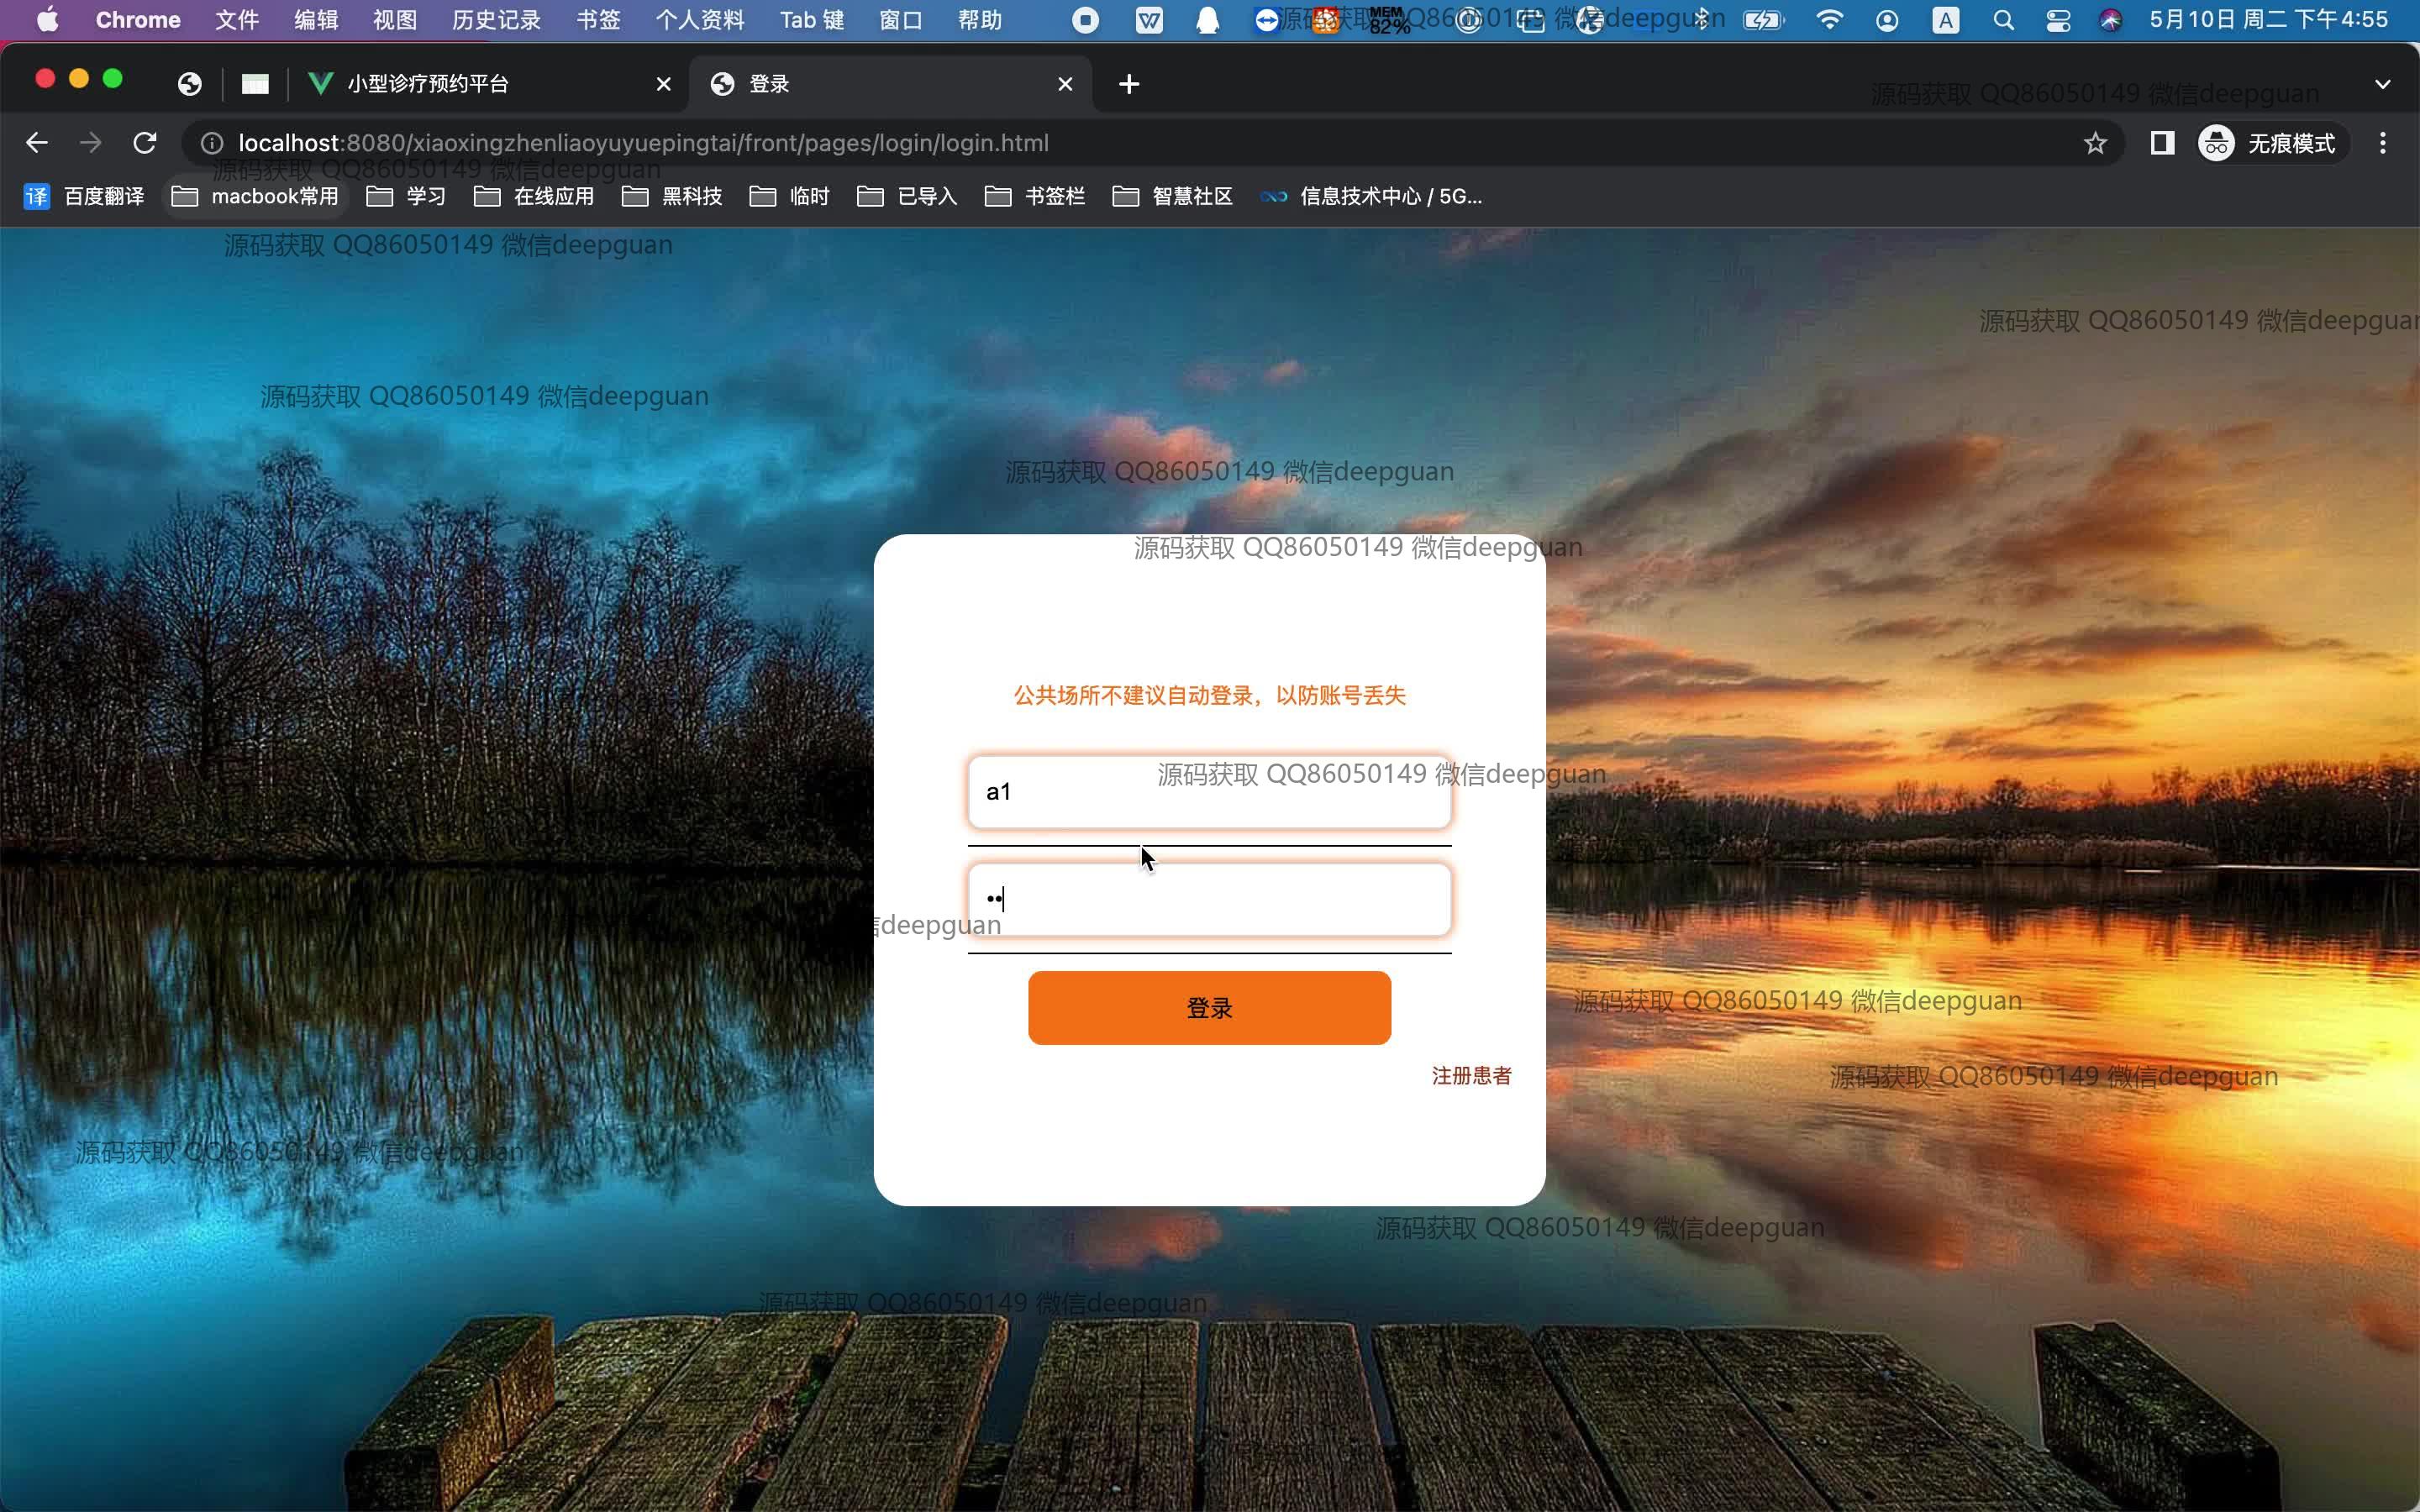Screen dimensions: 2420x1512
Task: Open the macbook常用 bookmark folder
Action: coord(256,196)
